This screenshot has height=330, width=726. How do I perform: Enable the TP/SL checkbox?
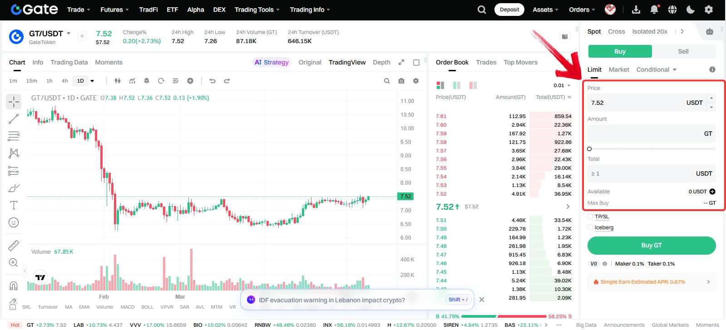(x=590, y=217)
